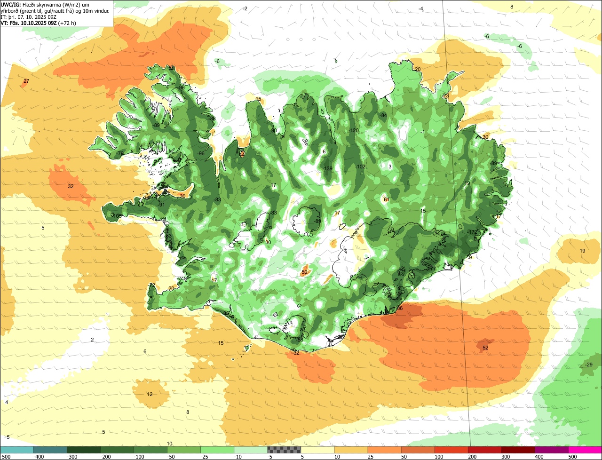
Task: Click valid time 'VT: Fös. 10.10.2025 09Z (+72 h)'
Action: click(38, 23)
